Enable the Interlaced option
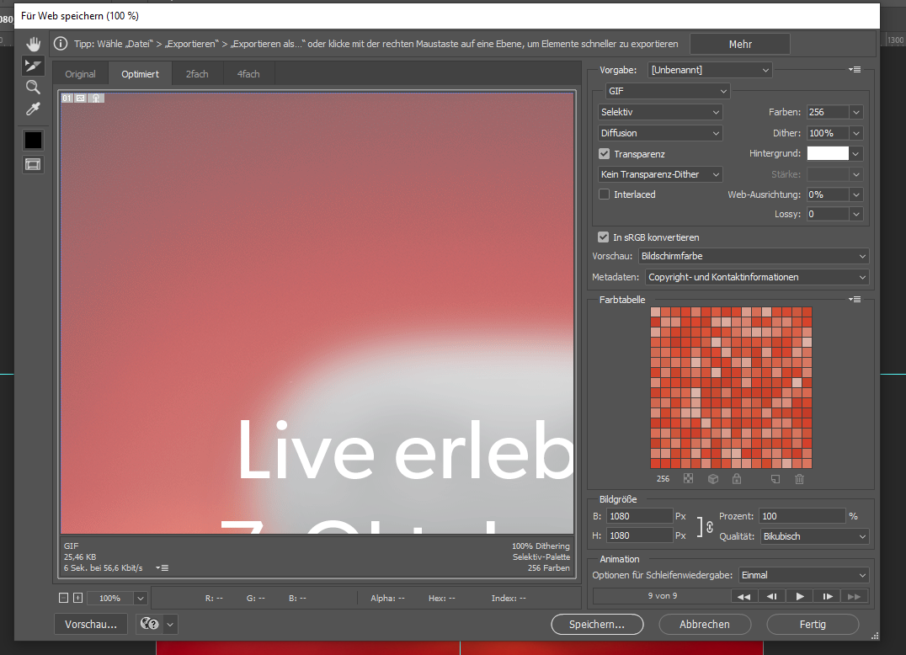906x655 pixels. point(604,194)
